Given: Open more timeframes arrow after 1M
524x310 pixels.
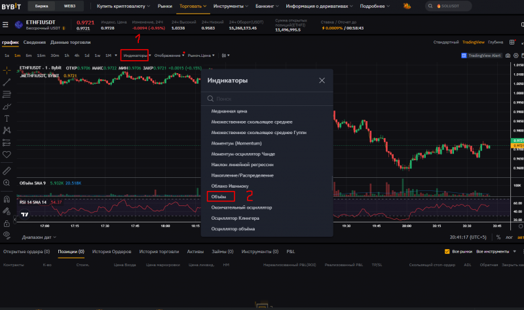Looking at the screenshot, I should coord(116,56).
